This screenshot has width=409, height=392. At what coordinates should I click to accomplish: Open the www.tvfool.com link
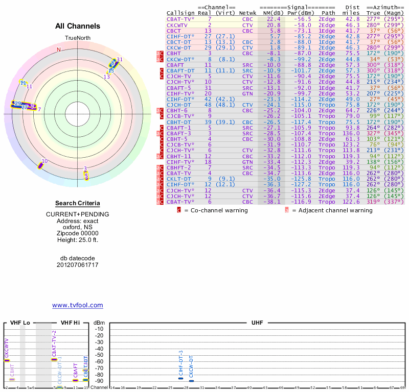coord(77,305)
